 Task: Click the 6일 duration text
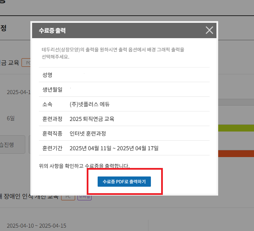pos(11,119)
